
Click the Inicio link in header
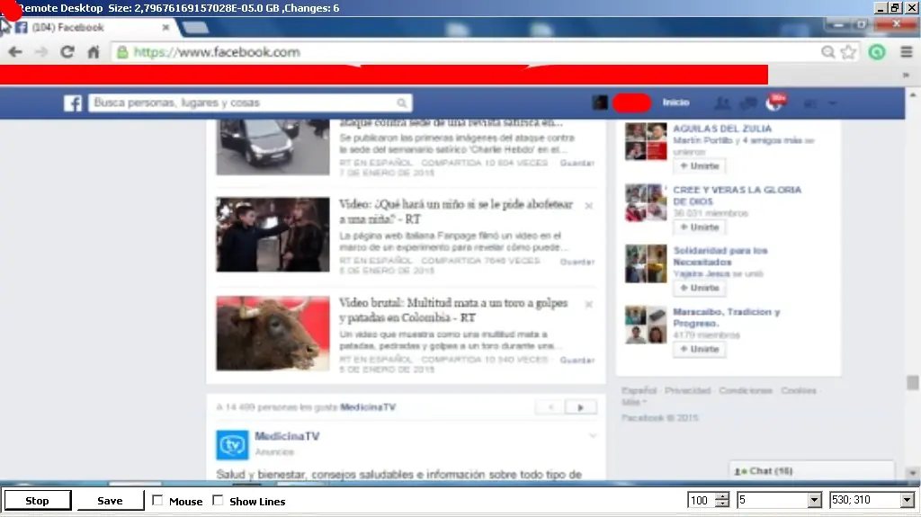pyautogui.click(x=676, y=103)
